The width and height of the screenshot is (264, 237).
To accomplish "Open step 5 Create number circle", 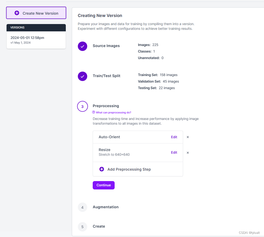I will point(83,227).
